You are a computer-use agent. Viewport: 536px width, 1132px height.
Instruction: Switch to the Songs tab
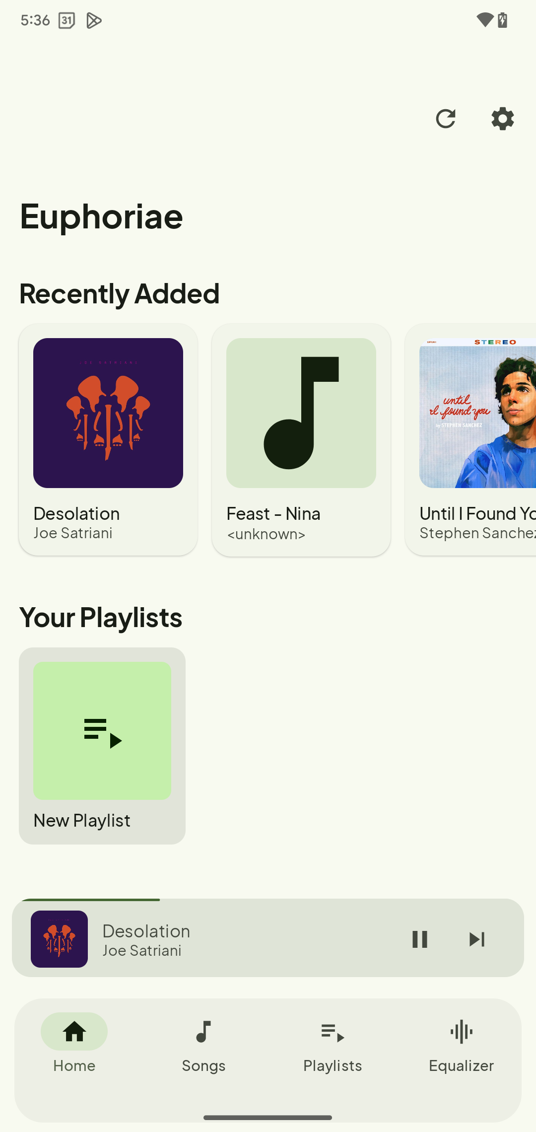click(x=203, y=1043)
